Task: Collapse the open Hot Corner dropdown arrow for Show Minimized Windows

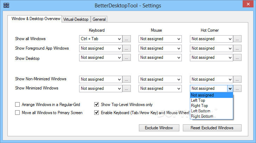Action: (230, 88)
